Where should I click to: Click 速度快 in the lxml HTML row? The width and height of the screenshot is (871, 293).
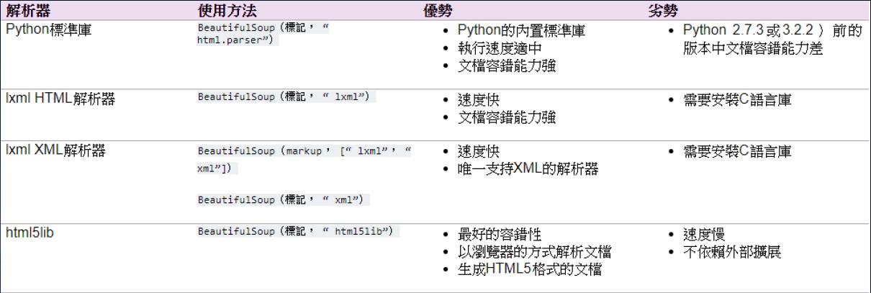coord(479,100)
